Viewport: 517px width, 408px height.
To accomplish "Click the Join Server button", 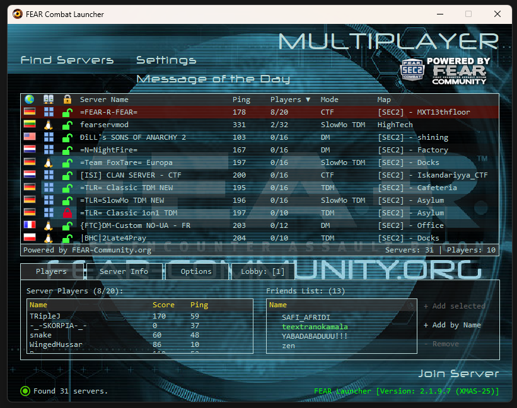I will (458, 374).
